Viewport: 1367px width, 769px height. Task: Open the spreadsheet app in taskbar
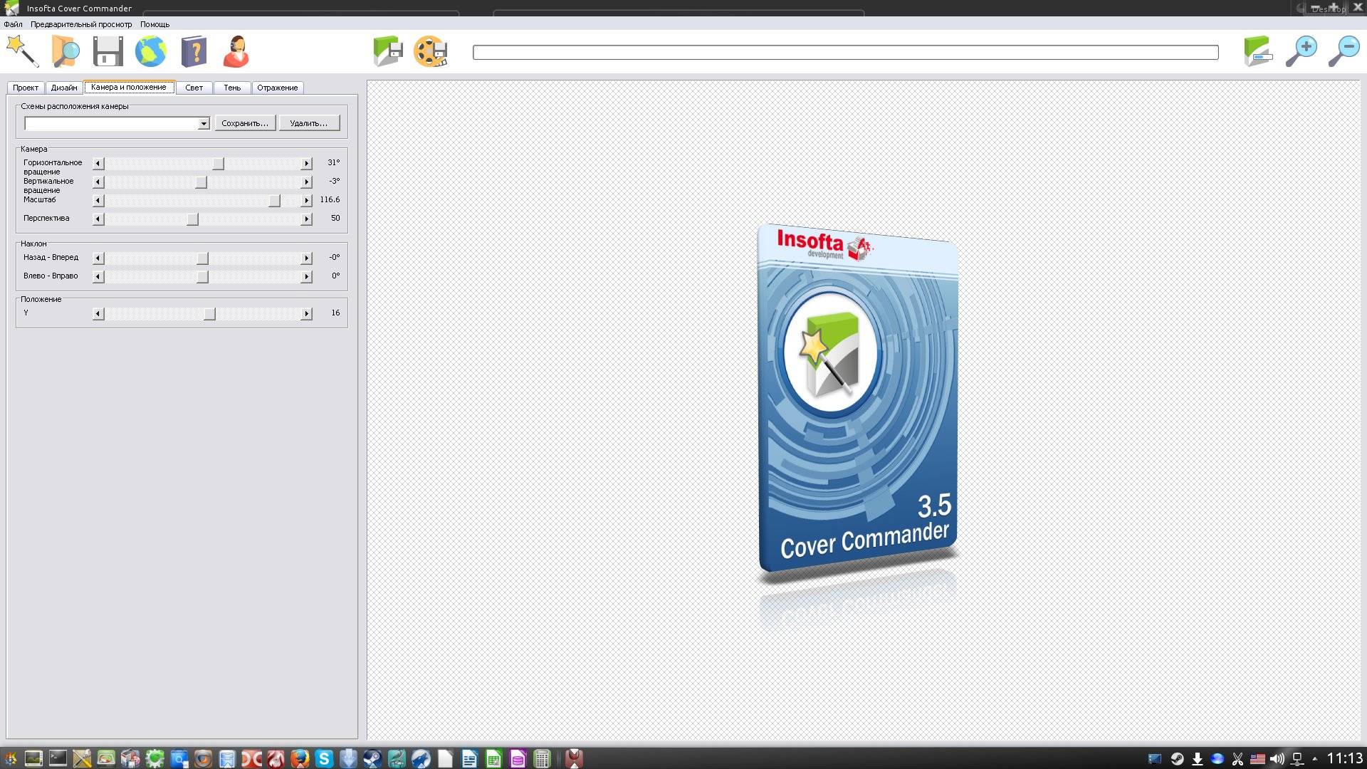pyautogui.click(x=493, y=759)
